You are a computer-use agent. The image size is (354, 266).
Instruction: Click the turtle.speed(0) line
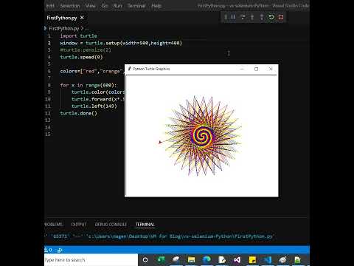coord(81,57)
